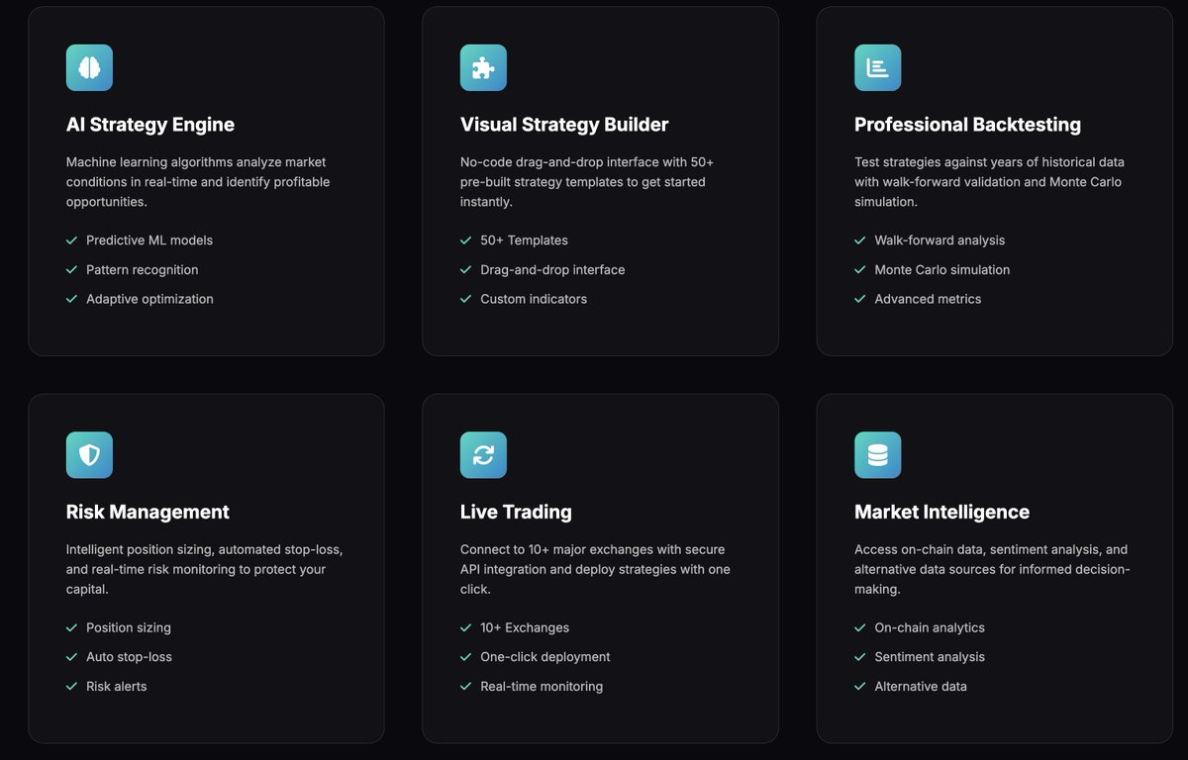
Task: Click checkmark beside Custom indicators
Action: point(465,299)
